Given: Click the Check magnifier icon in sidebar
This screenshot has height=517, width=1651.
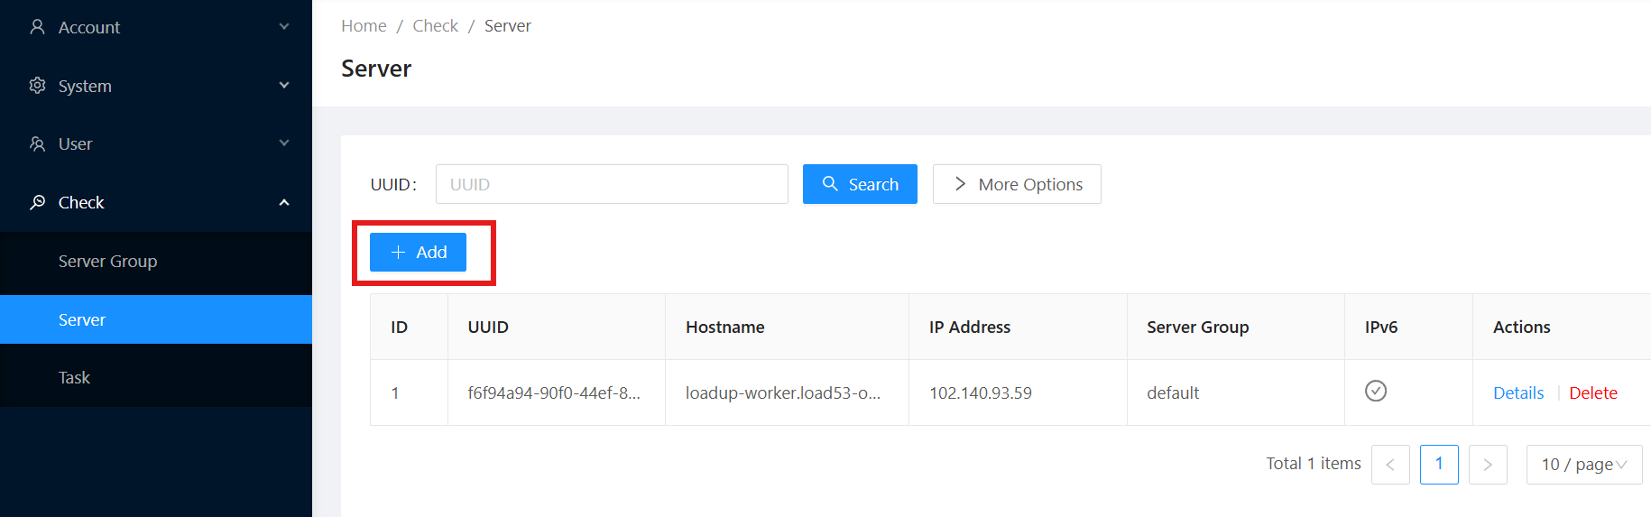Looking at the screenshot, I should (x=37, y=202).
